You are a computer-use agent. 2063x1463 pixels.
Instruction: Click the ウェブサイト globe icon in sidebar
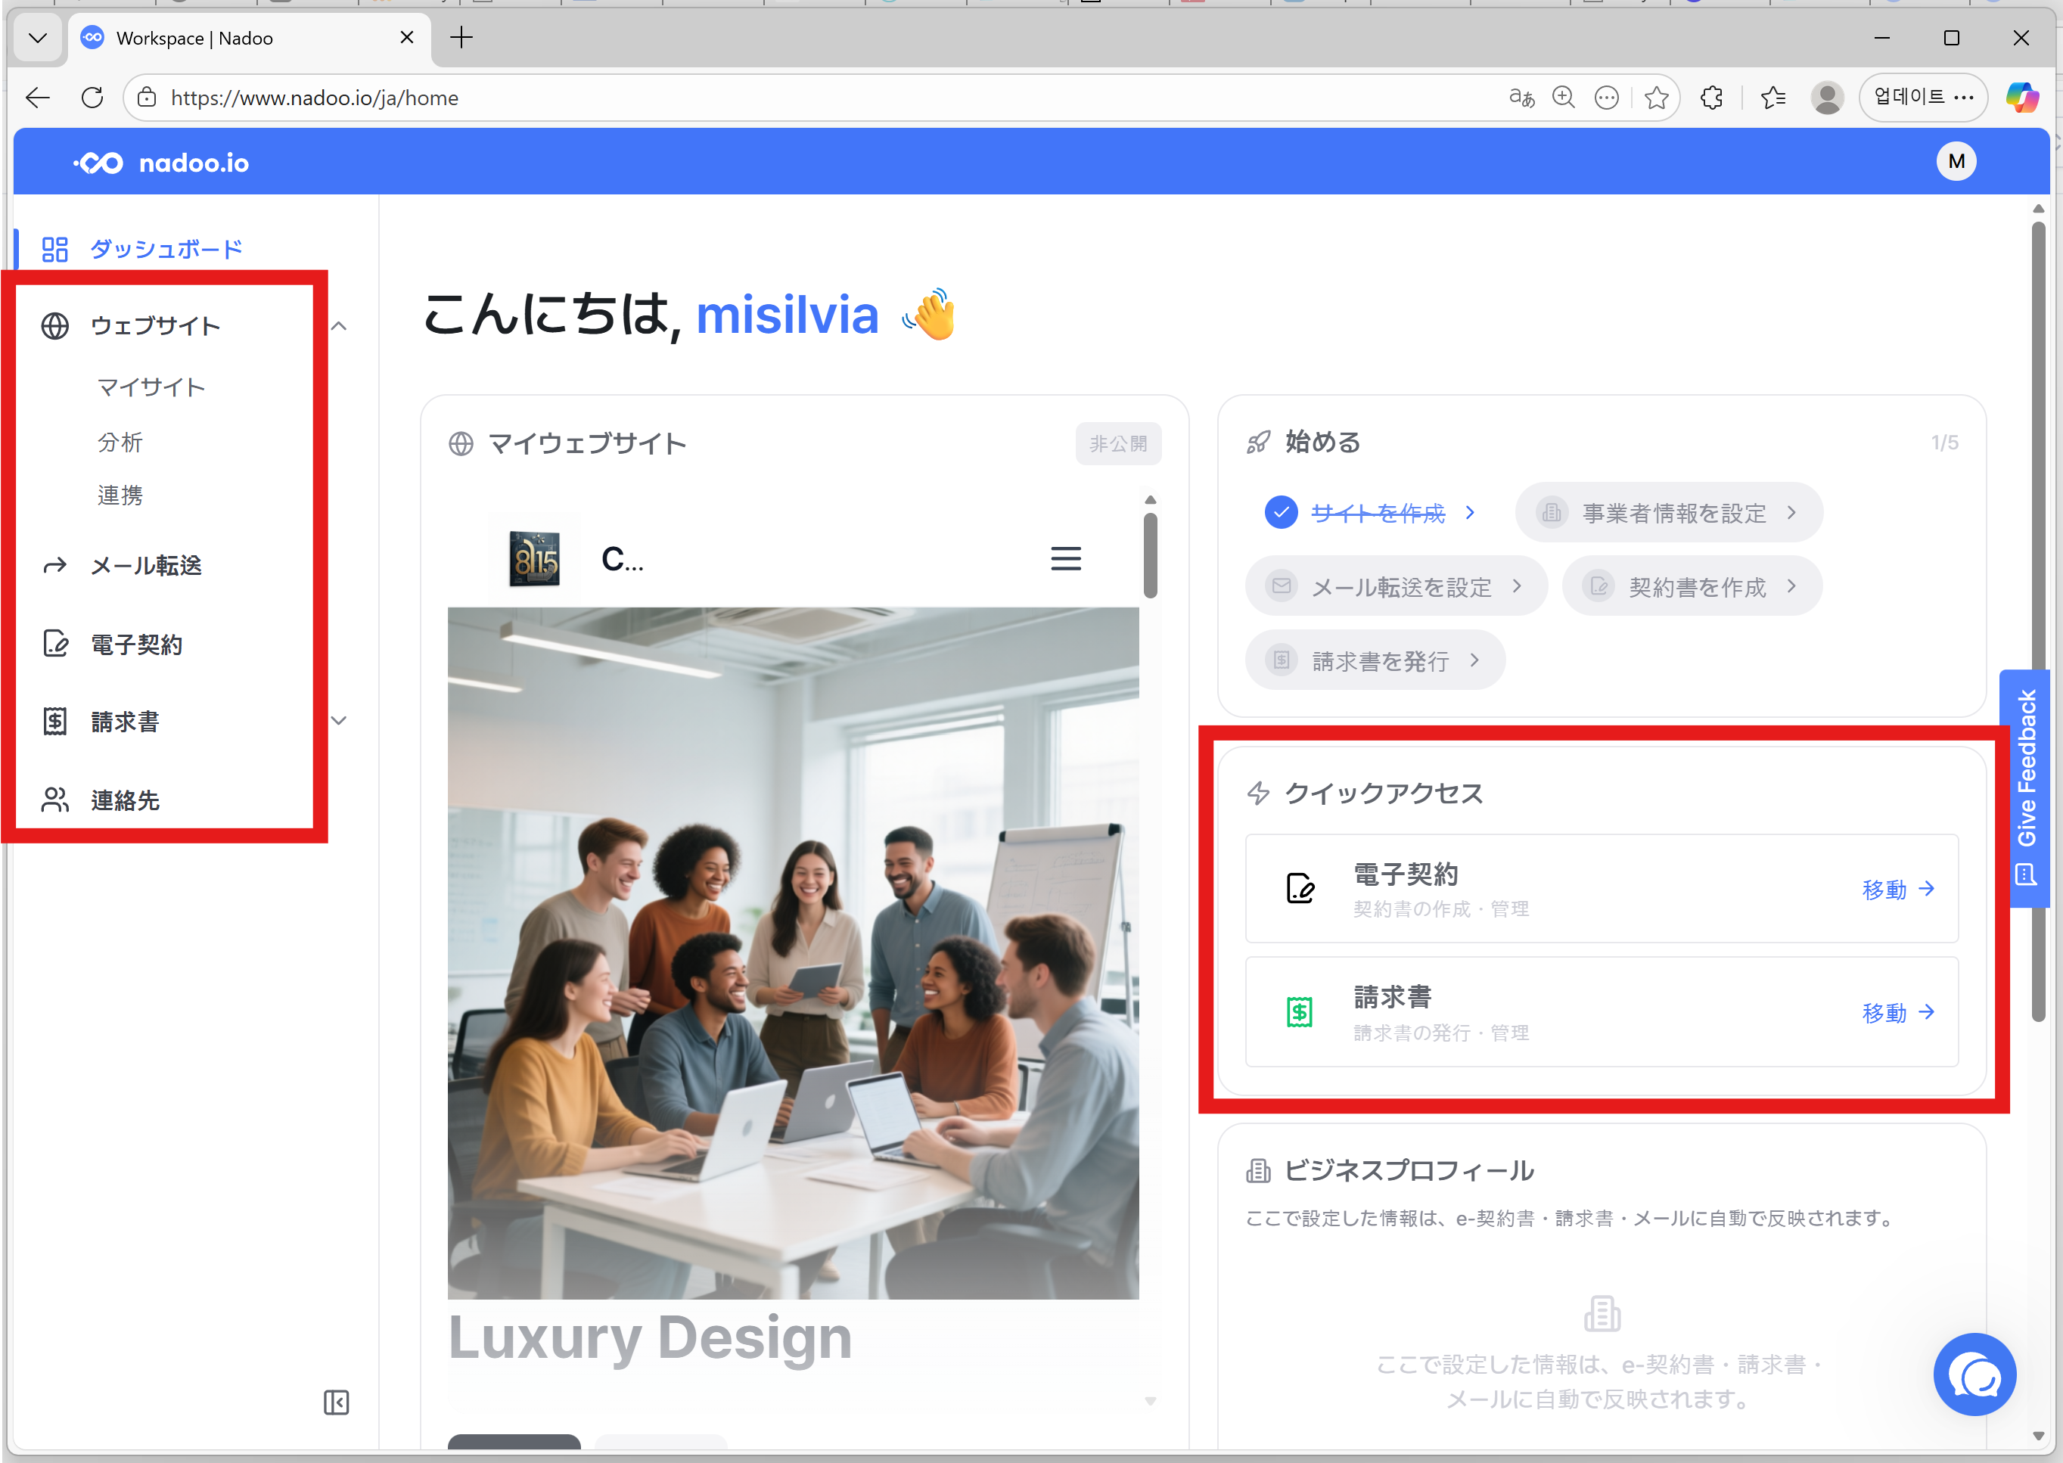55,326
